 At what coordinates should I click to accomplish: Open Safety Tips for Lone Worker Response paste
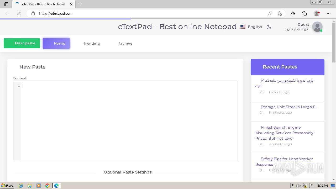click(x=284, y=161)
